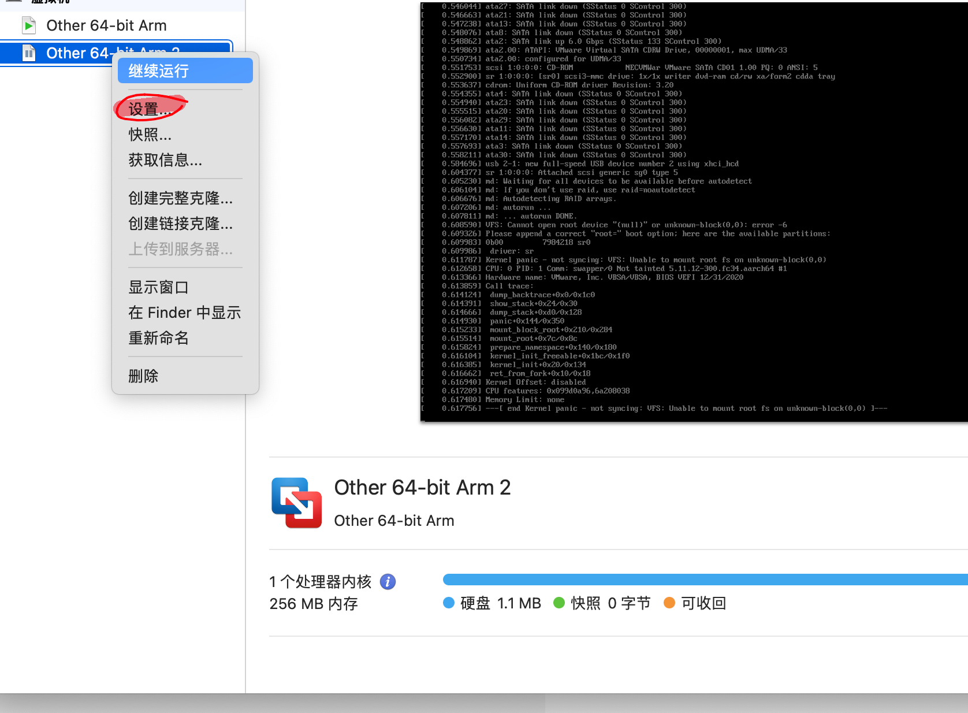Select 显示窗口 in the context menu
Image resolution: width=968 pixels, height=713 pixels.
[x=158, y=287]
